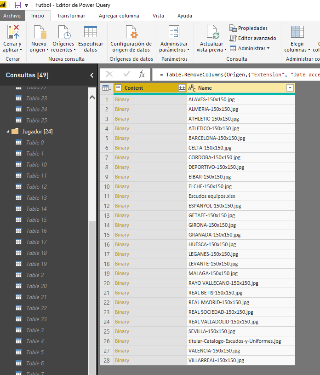
Task: Click the formula bar confirm checkmark
Action: [126, 75]
